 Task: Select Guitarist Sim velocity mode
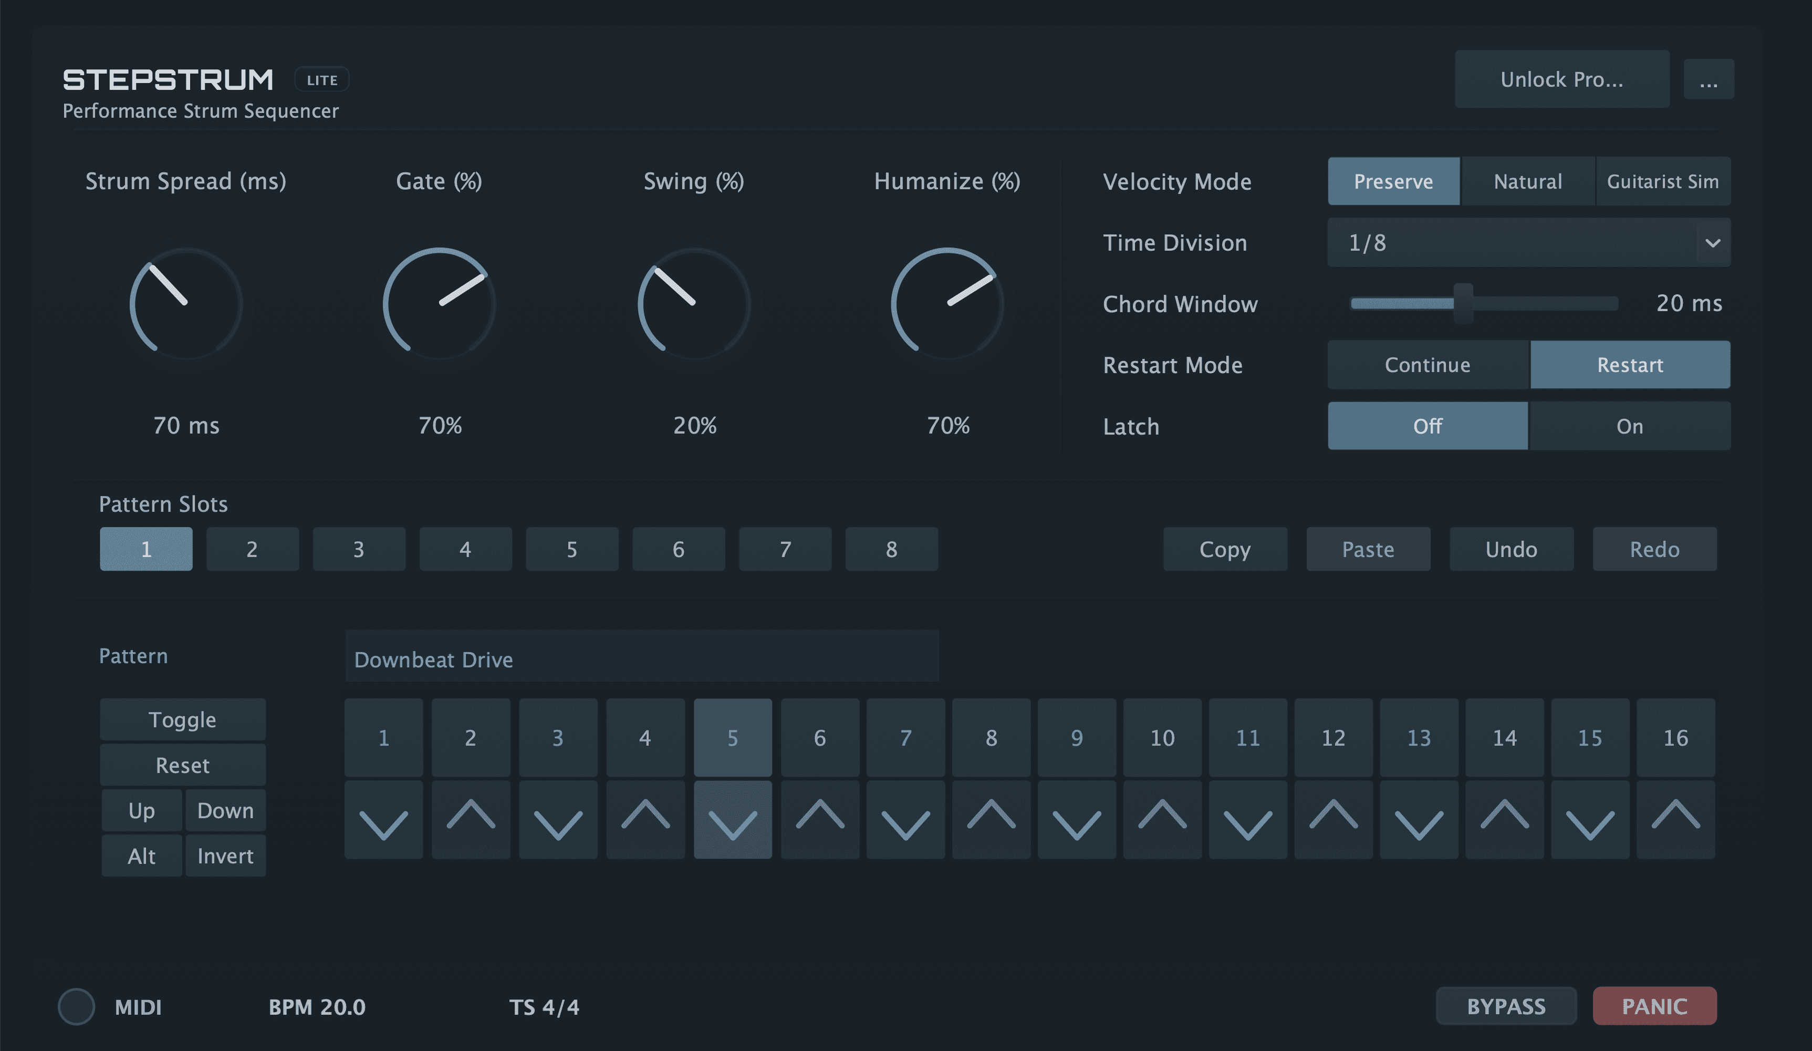(1662, 181)
